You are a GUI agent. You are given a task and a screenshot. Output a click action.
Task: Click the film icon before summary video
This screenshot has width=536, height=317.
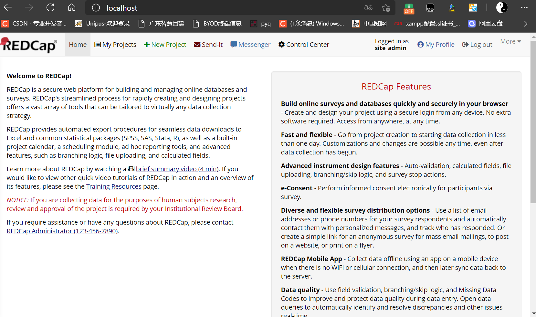click(131, 169)
